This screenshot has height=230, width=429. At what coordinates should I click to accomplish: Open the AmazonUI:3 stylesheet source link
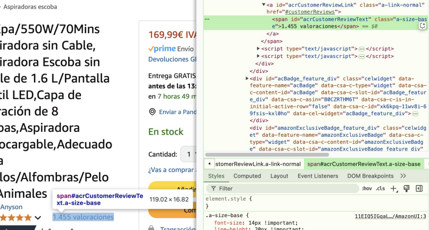tap(390, 216)
